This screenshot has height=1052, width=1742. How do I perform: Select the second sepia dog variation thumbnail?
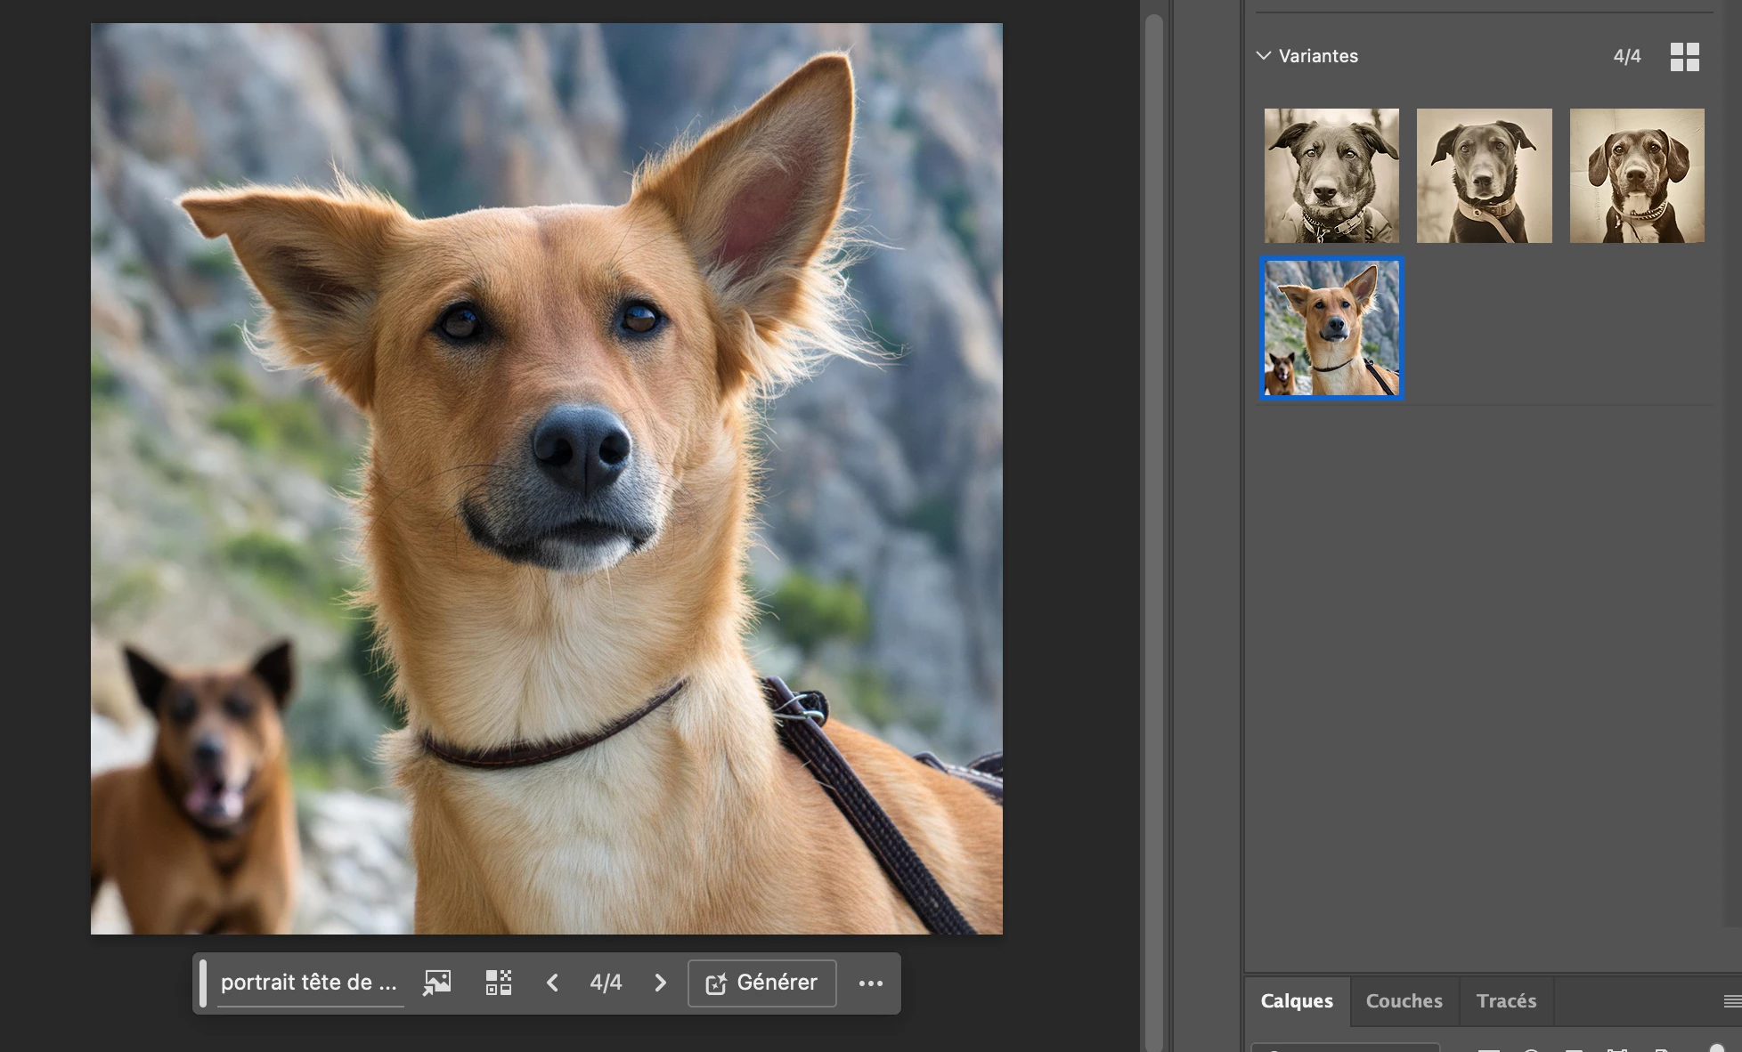1484,175
